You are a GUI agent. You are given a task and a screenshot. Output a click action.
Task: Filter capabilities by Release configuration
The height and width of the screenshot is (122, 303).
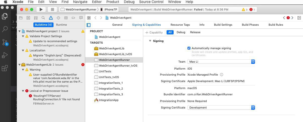[195, 32]
